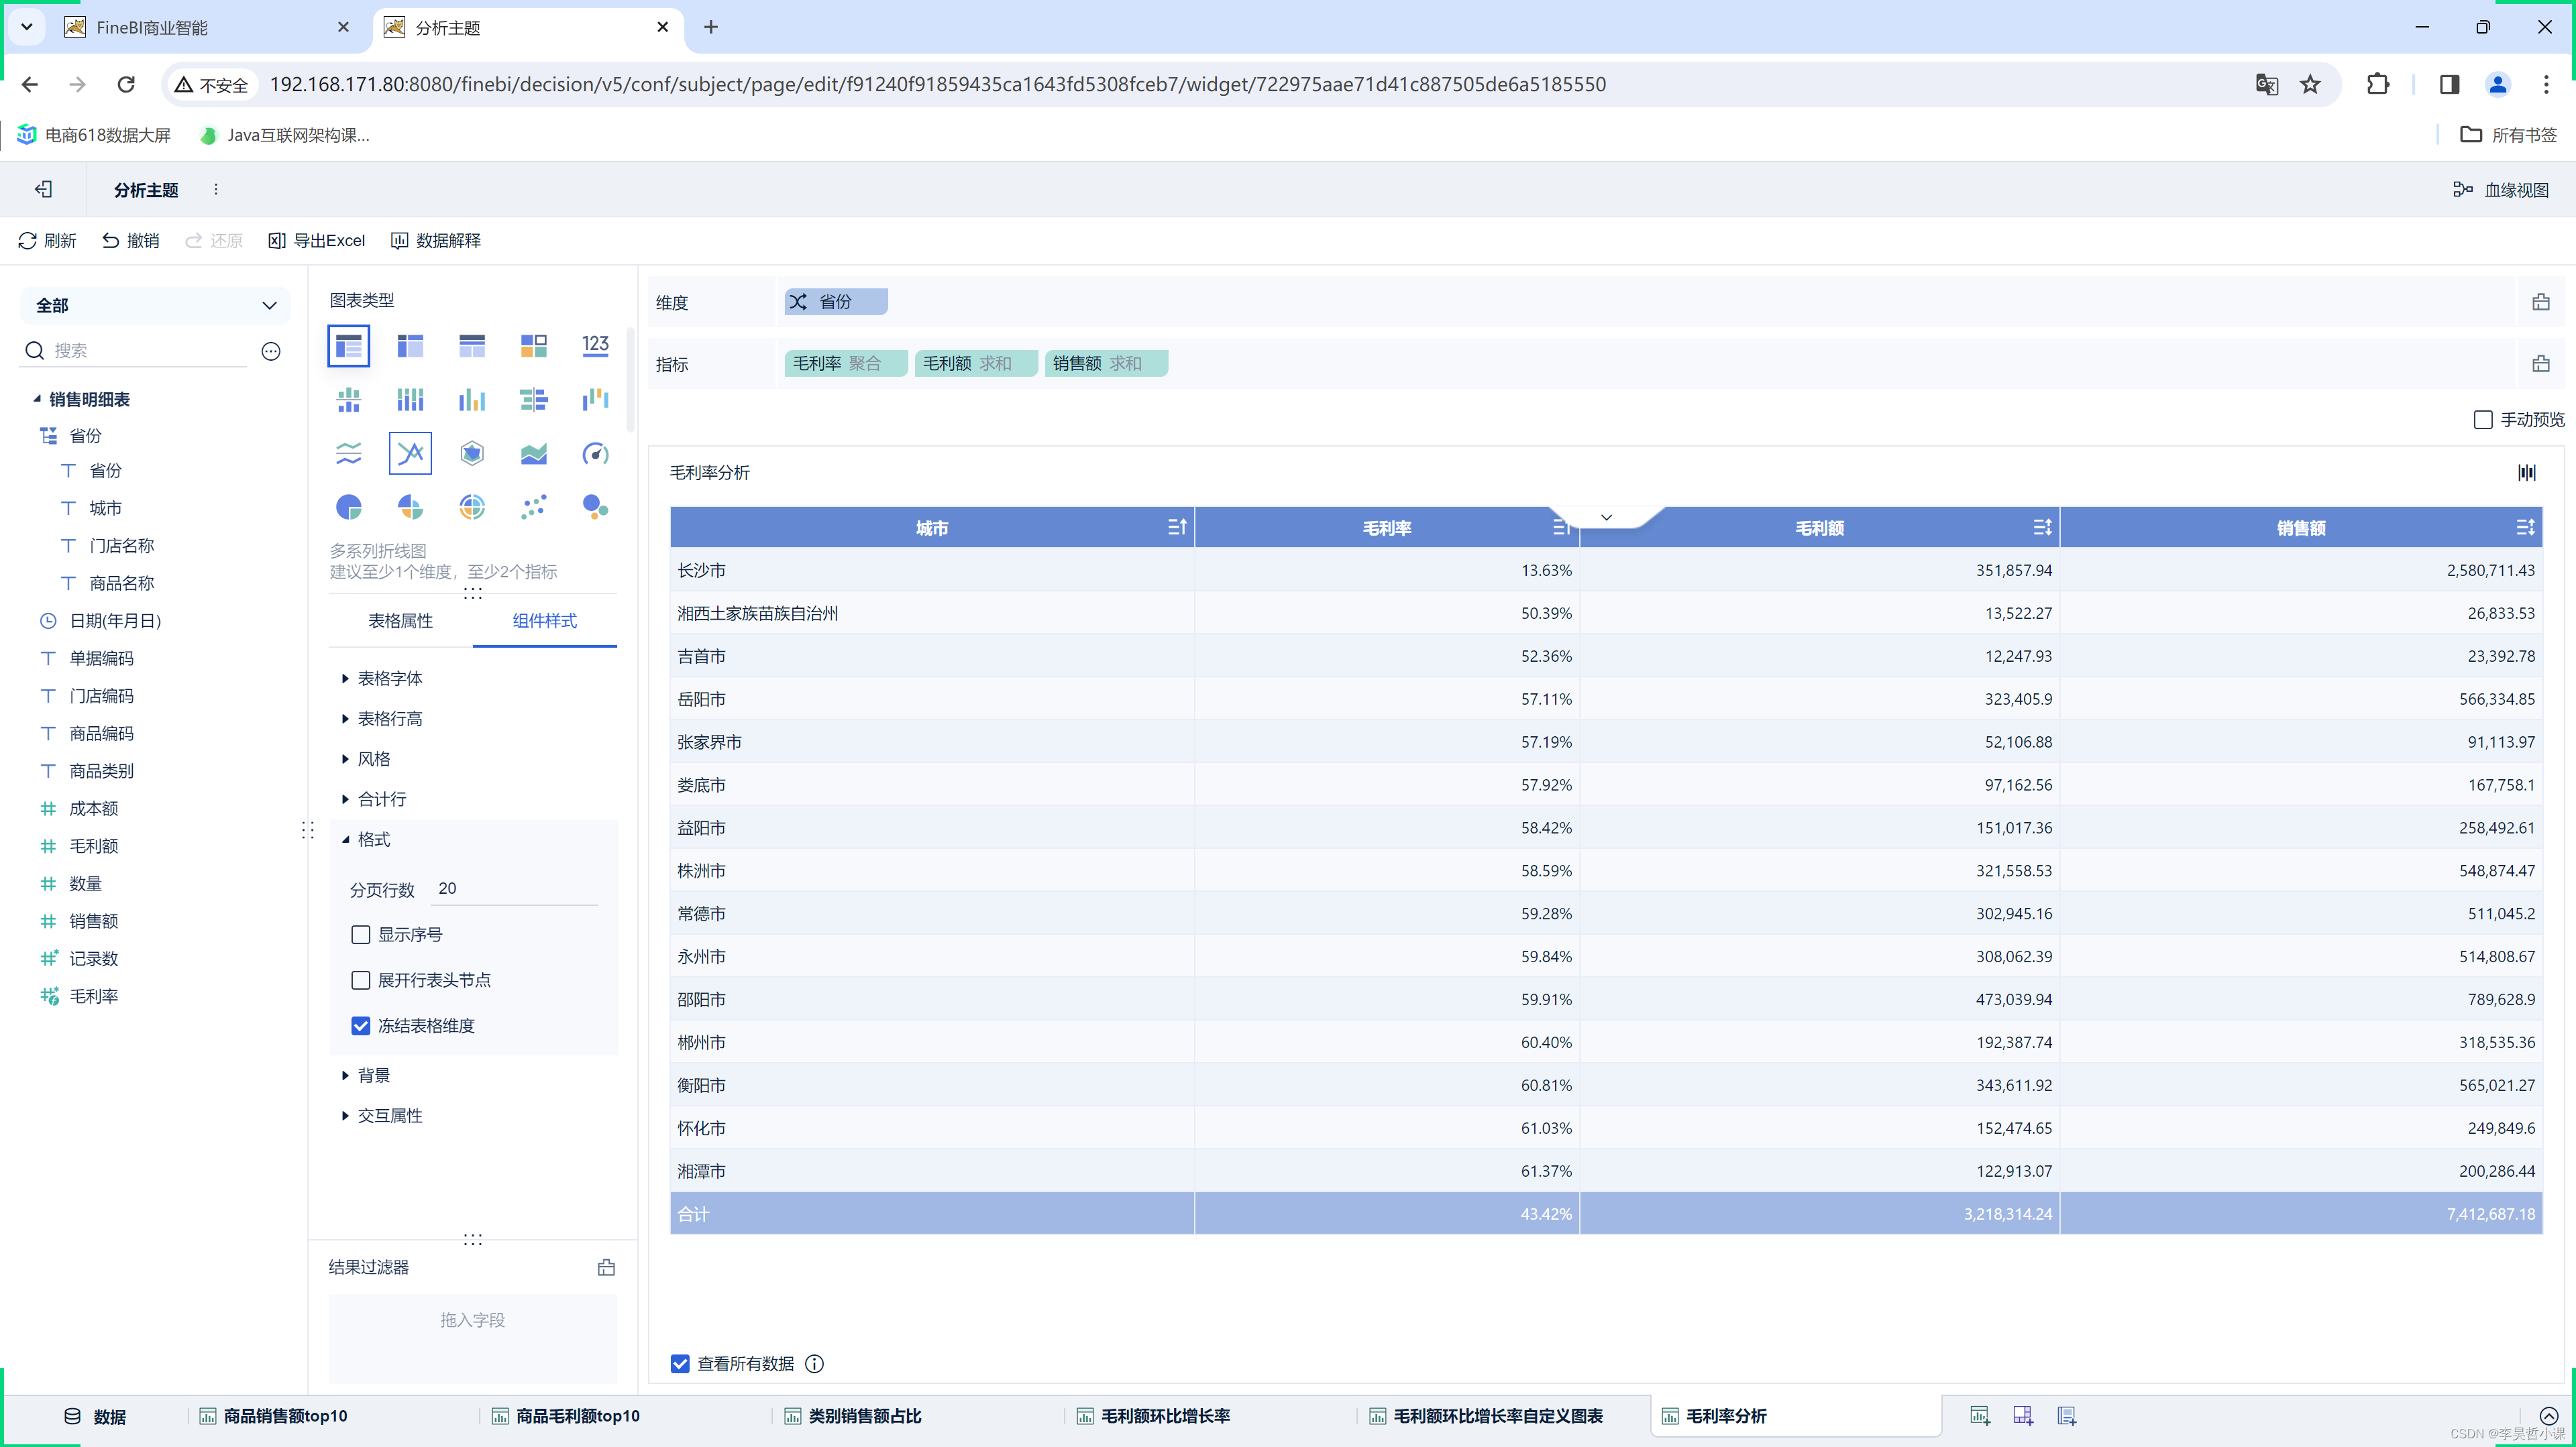2576x1447 pixels.
Task: Expand the 交互属性 section
Action: [x=383, y=1115]
